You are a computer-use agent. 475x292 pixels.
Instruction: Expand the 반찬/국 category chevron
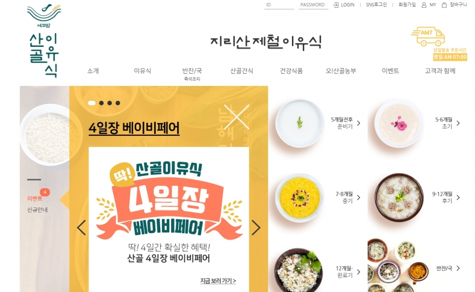pos(458,268)
